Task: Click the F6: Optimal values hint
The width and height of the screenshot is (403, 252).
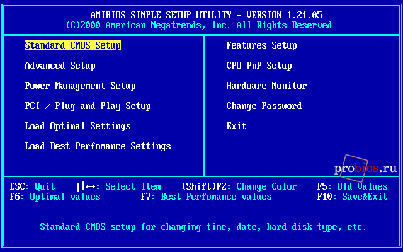Action: pyautogui.click(x=55, y=197)
